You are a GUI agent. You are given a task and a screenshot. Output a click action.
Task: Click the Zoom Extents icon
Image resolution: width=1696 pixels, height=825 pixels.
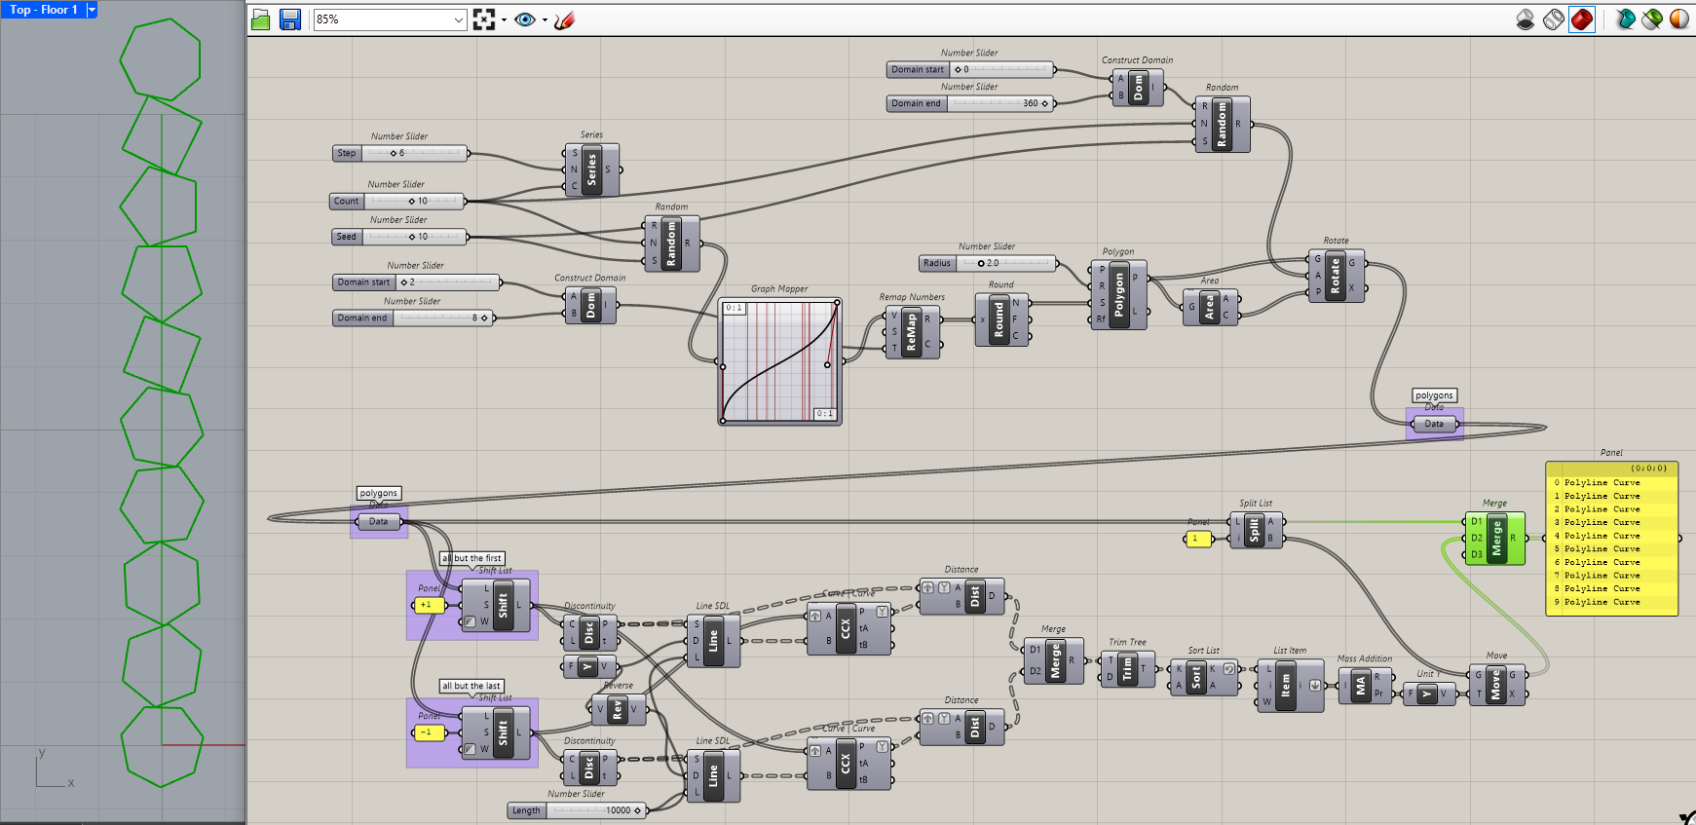pos(484,19)
